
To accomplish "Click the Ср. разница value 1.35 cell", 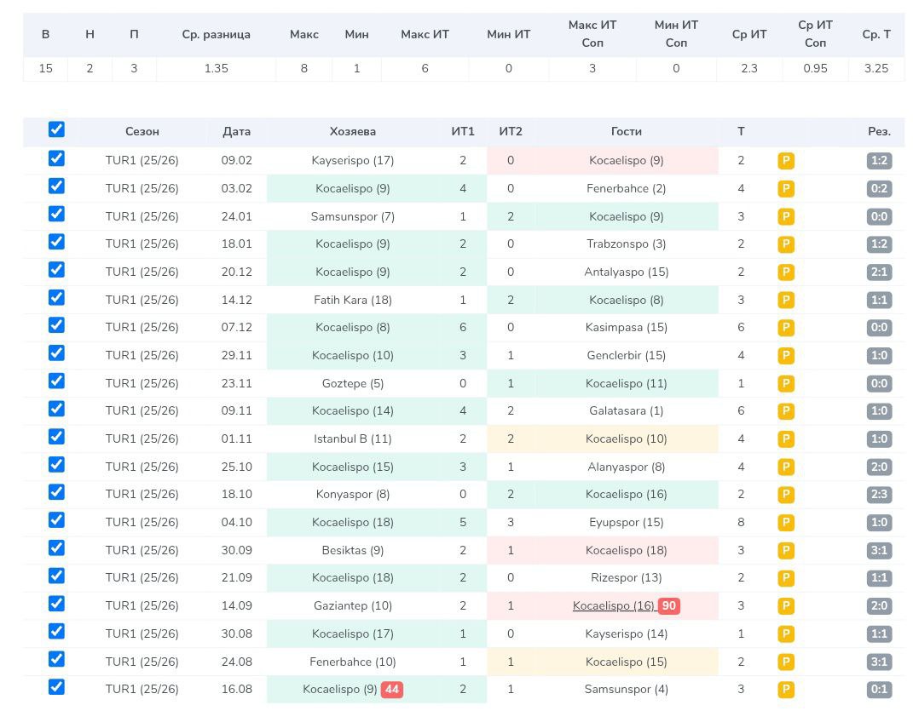I will pyautogui.click(x=216, y=69).
